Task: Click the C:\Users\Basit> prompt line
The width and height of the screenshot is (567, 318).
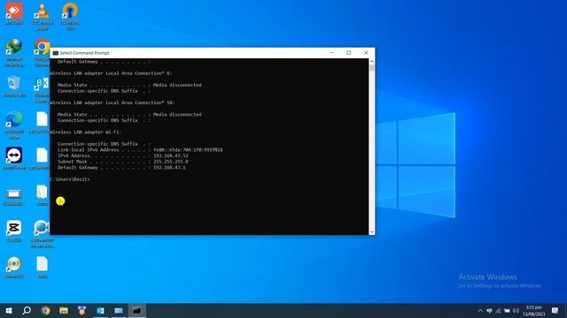Action: pyautogui.click(x=70, y=179)
